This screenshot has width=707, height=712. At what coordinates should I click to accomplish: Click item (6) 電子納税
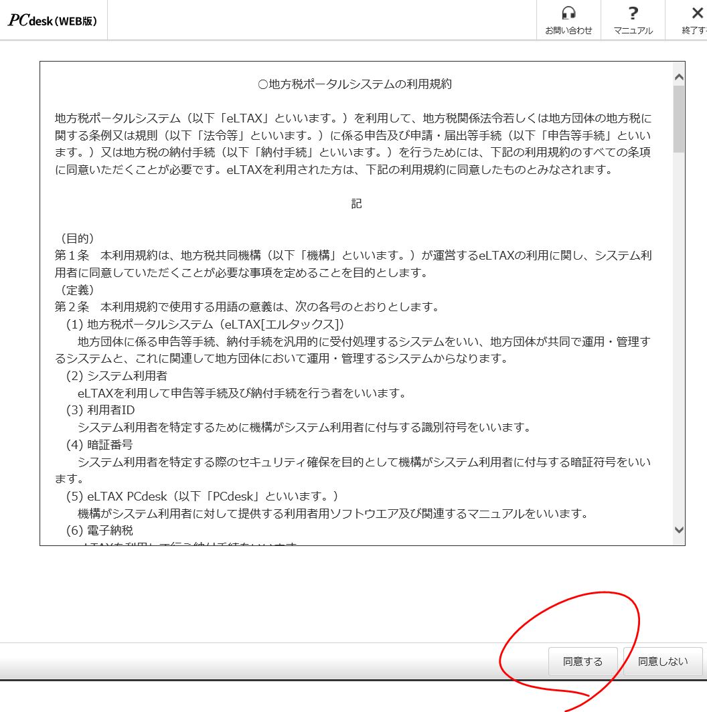click(x=100, y=531)
